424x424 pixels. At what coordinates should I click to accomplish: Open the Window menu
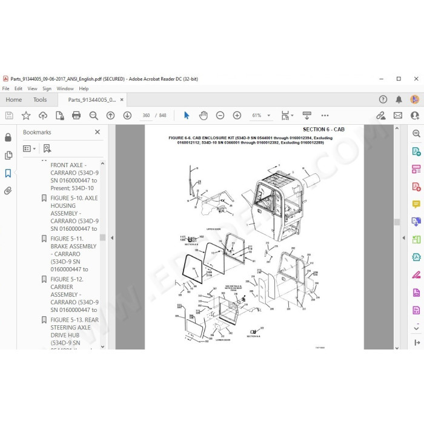(65, 88)
